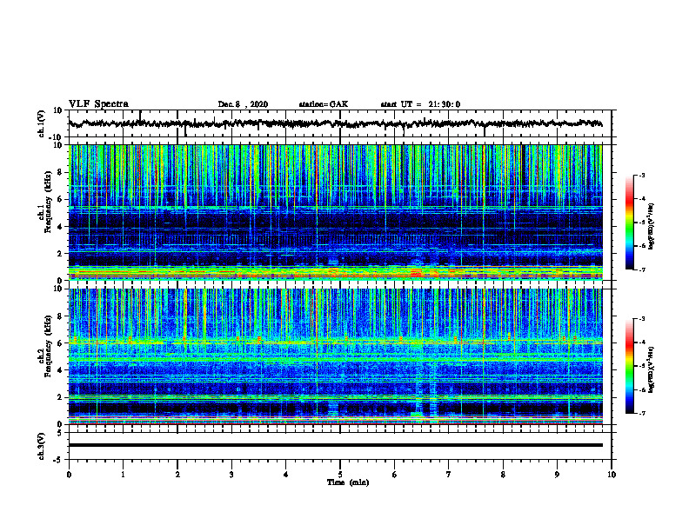The image size is (689, 532).
Task: Click the ch.2 colorbar "log(PSD)" label
Action: coord(651,369)
